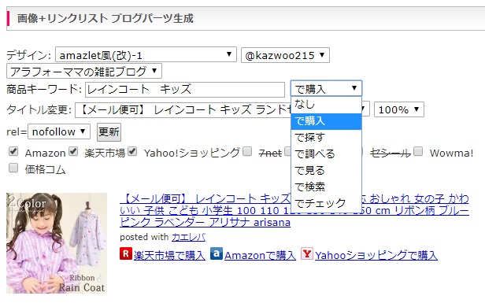Screen dimensions: 485x307
Task: Select highlighted で購入 option
Action: (326, 121)
